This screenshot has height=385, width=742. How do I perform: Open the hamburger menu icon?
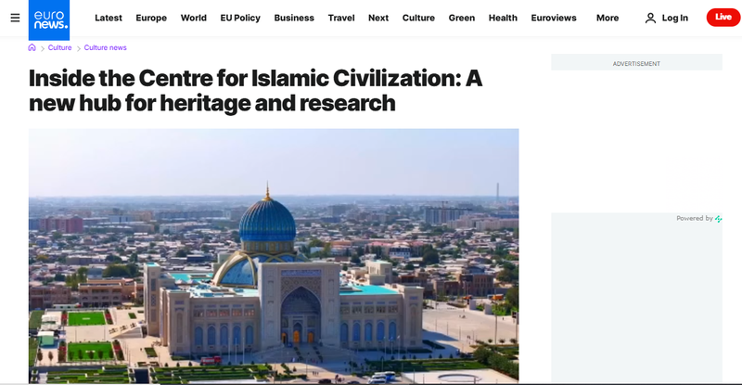15,18
